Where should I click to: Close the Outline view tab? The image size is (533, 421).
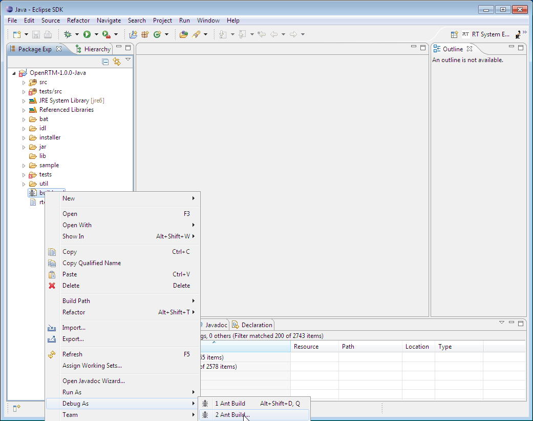pyautogui.click(x=470, y=49)
